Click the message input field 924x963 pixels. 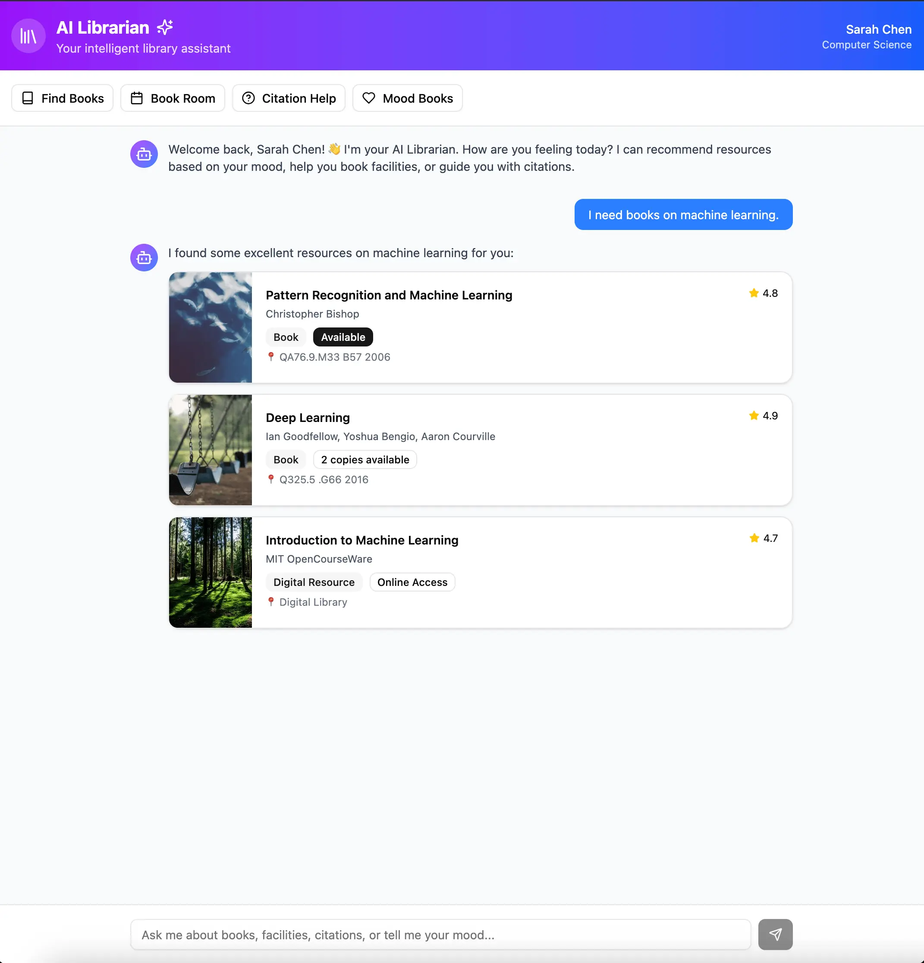[439, 934]
